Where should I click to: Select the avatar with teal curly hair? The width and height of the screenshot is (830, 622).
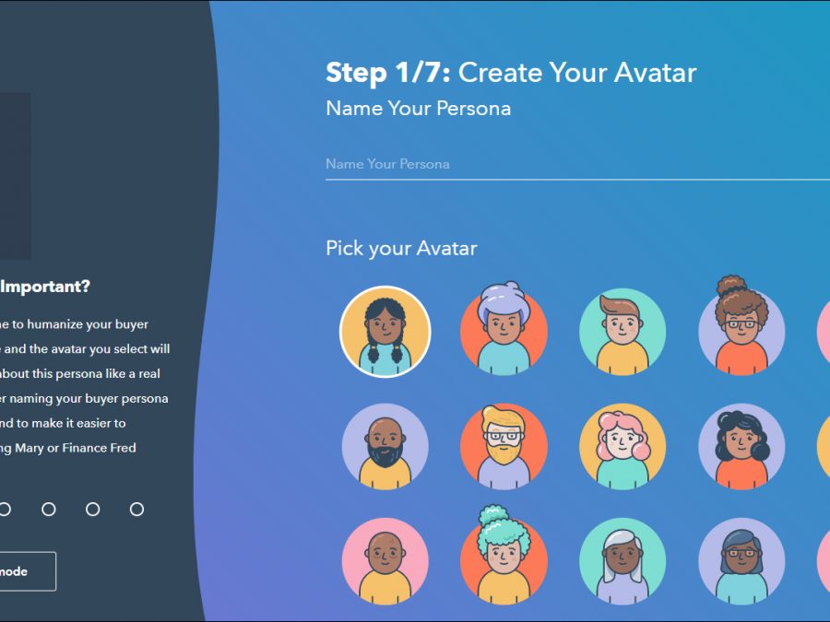click(504, 560)
